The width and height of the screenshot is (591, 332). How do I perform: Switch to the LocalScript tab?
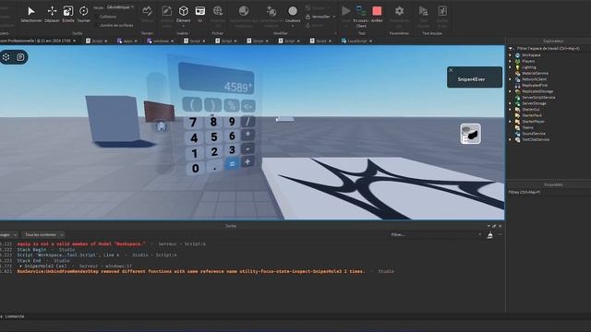click(x=355, y=41)
